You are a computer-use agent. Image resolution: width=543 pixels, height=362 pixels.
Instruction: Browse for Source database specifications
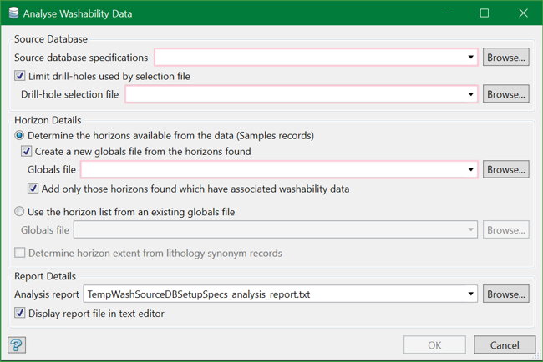point(505,58)
